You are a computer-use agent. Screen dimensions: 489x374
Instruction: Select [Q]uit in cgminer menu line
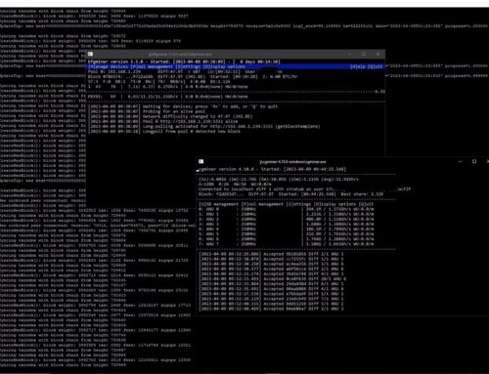366,204
